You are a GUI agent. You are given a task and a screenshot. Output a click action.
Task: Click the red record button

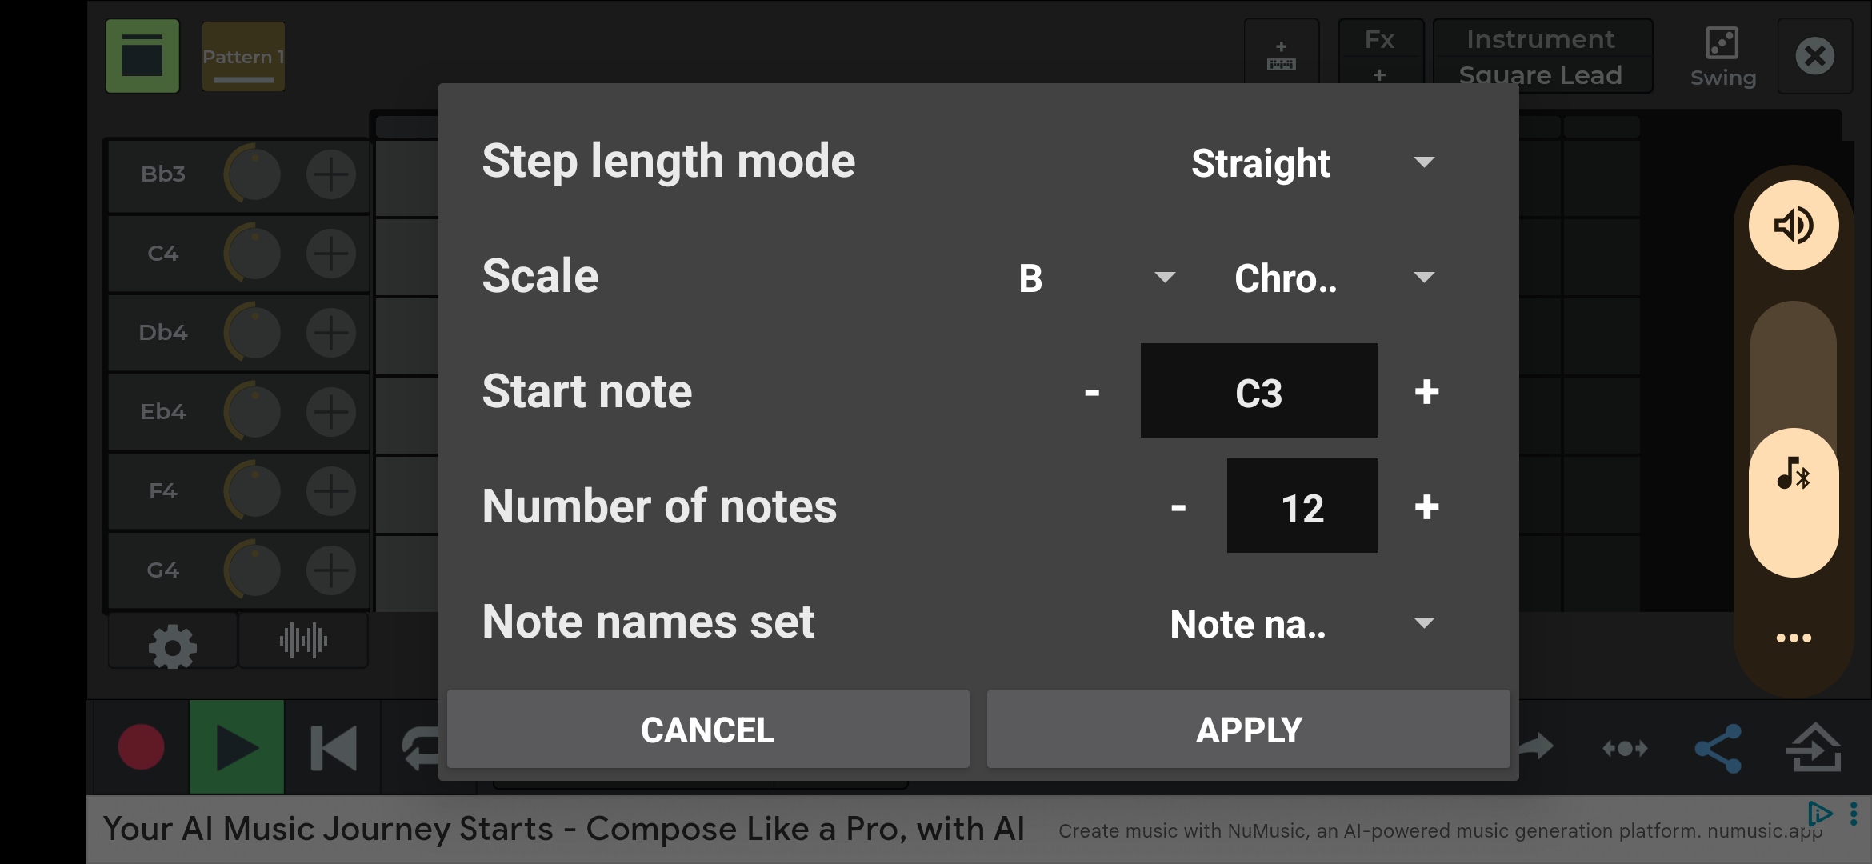click(142, 747)
